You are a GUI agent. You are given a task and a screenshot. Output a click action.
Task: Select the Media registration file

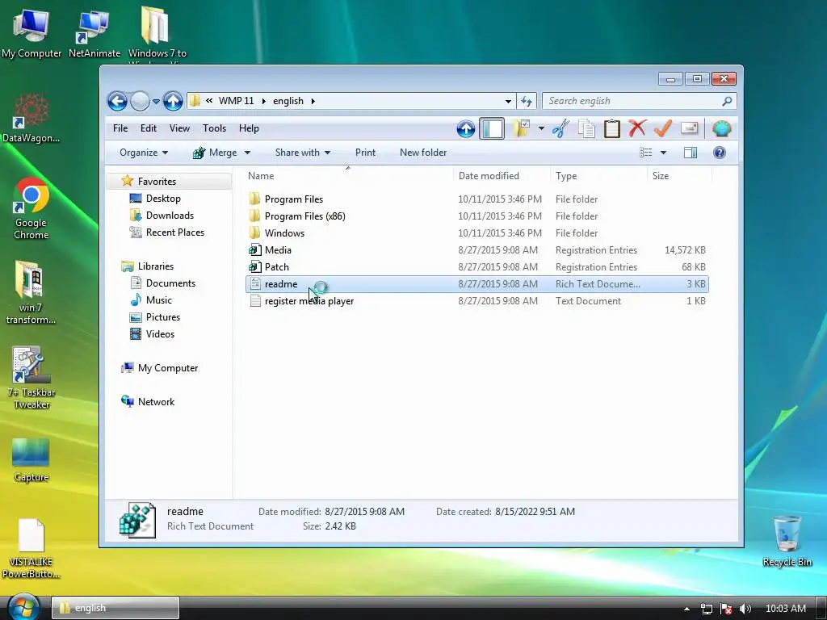(278, 250)
